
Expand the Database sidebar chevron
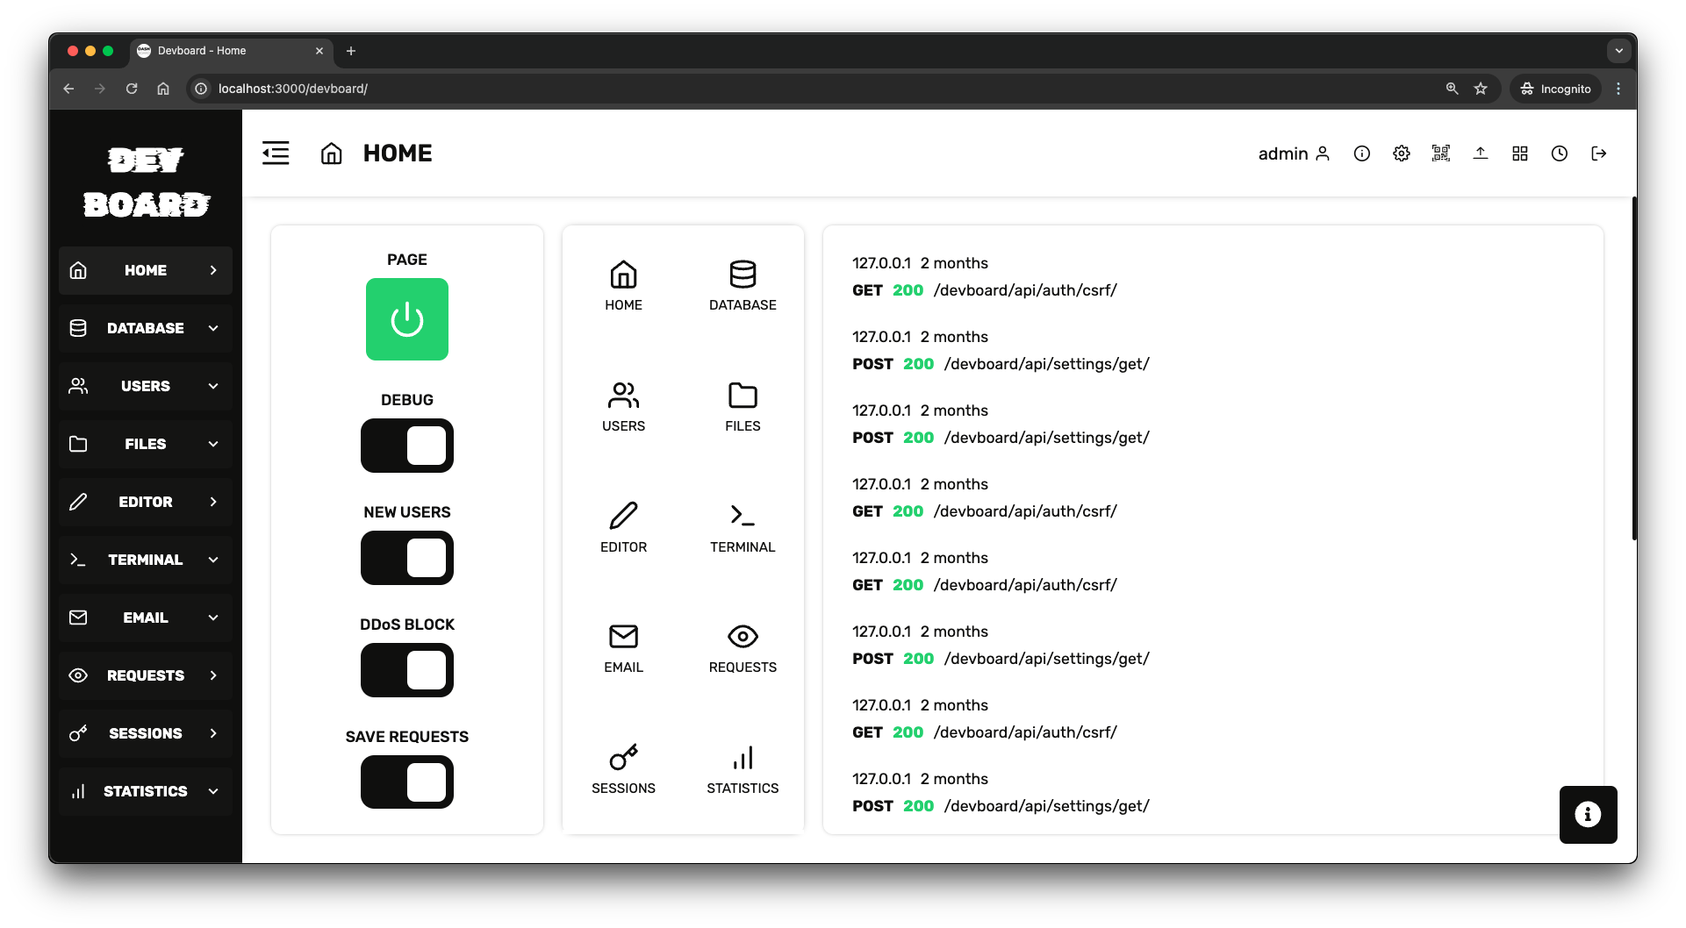[213, 328]
